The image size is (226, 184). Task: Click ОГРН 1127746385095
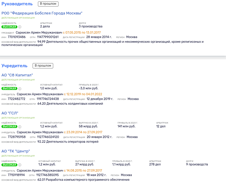point(47,175)
